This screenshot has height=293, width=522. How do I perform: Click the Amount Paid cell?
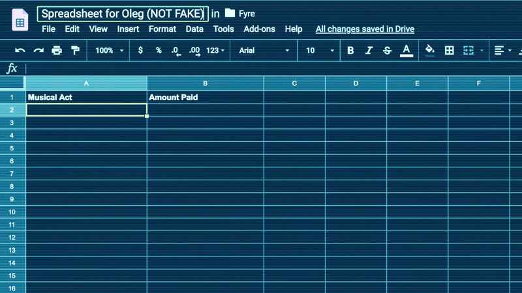(x=206, y=97)
